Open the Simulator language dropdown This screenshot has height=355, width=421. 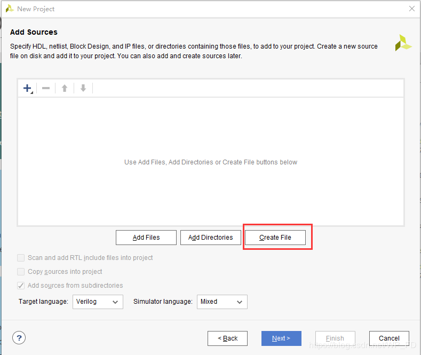(x=222, y=302)
